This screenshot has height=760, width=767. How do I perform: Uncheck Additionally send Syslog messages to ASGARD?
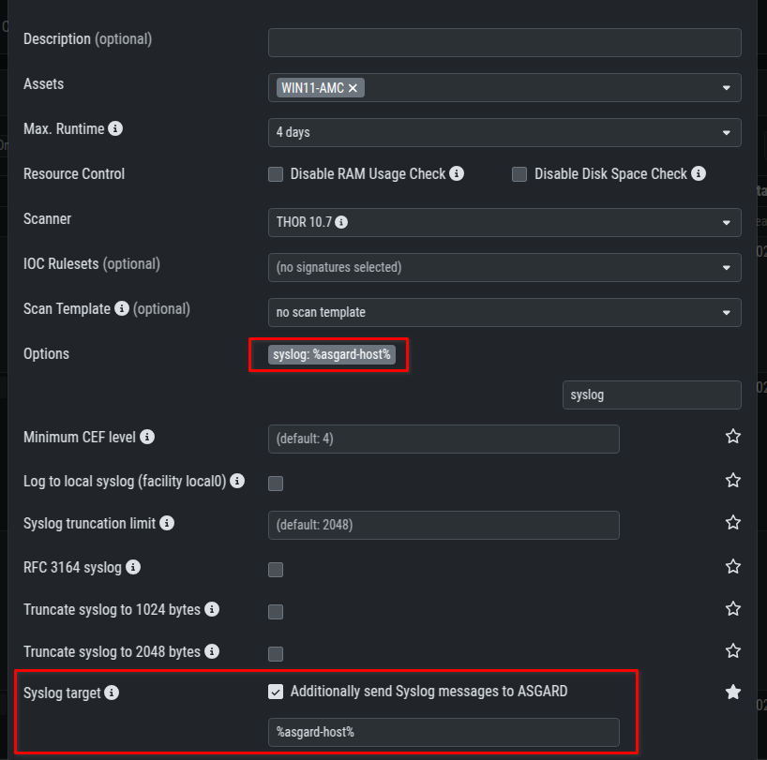click(276, 692)
